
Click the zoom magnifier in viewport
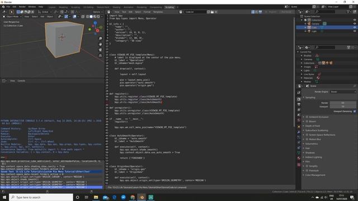click(100, 39)
